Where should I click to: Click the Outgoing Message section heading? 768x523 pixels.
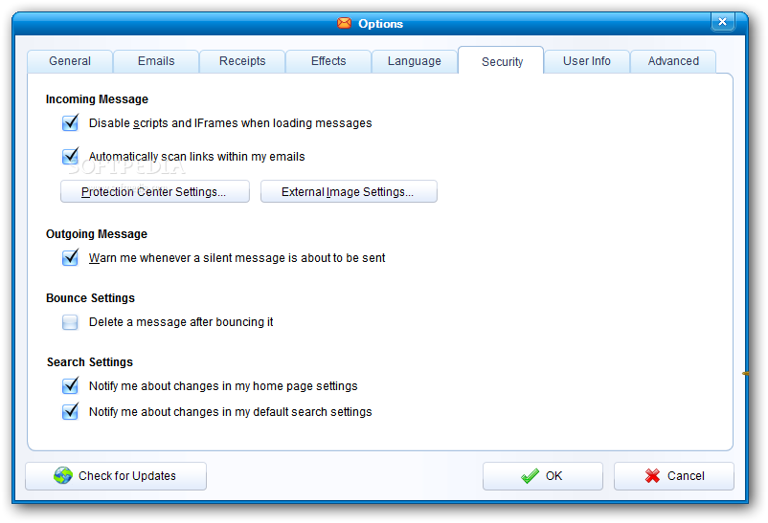(x=97, y=234)
